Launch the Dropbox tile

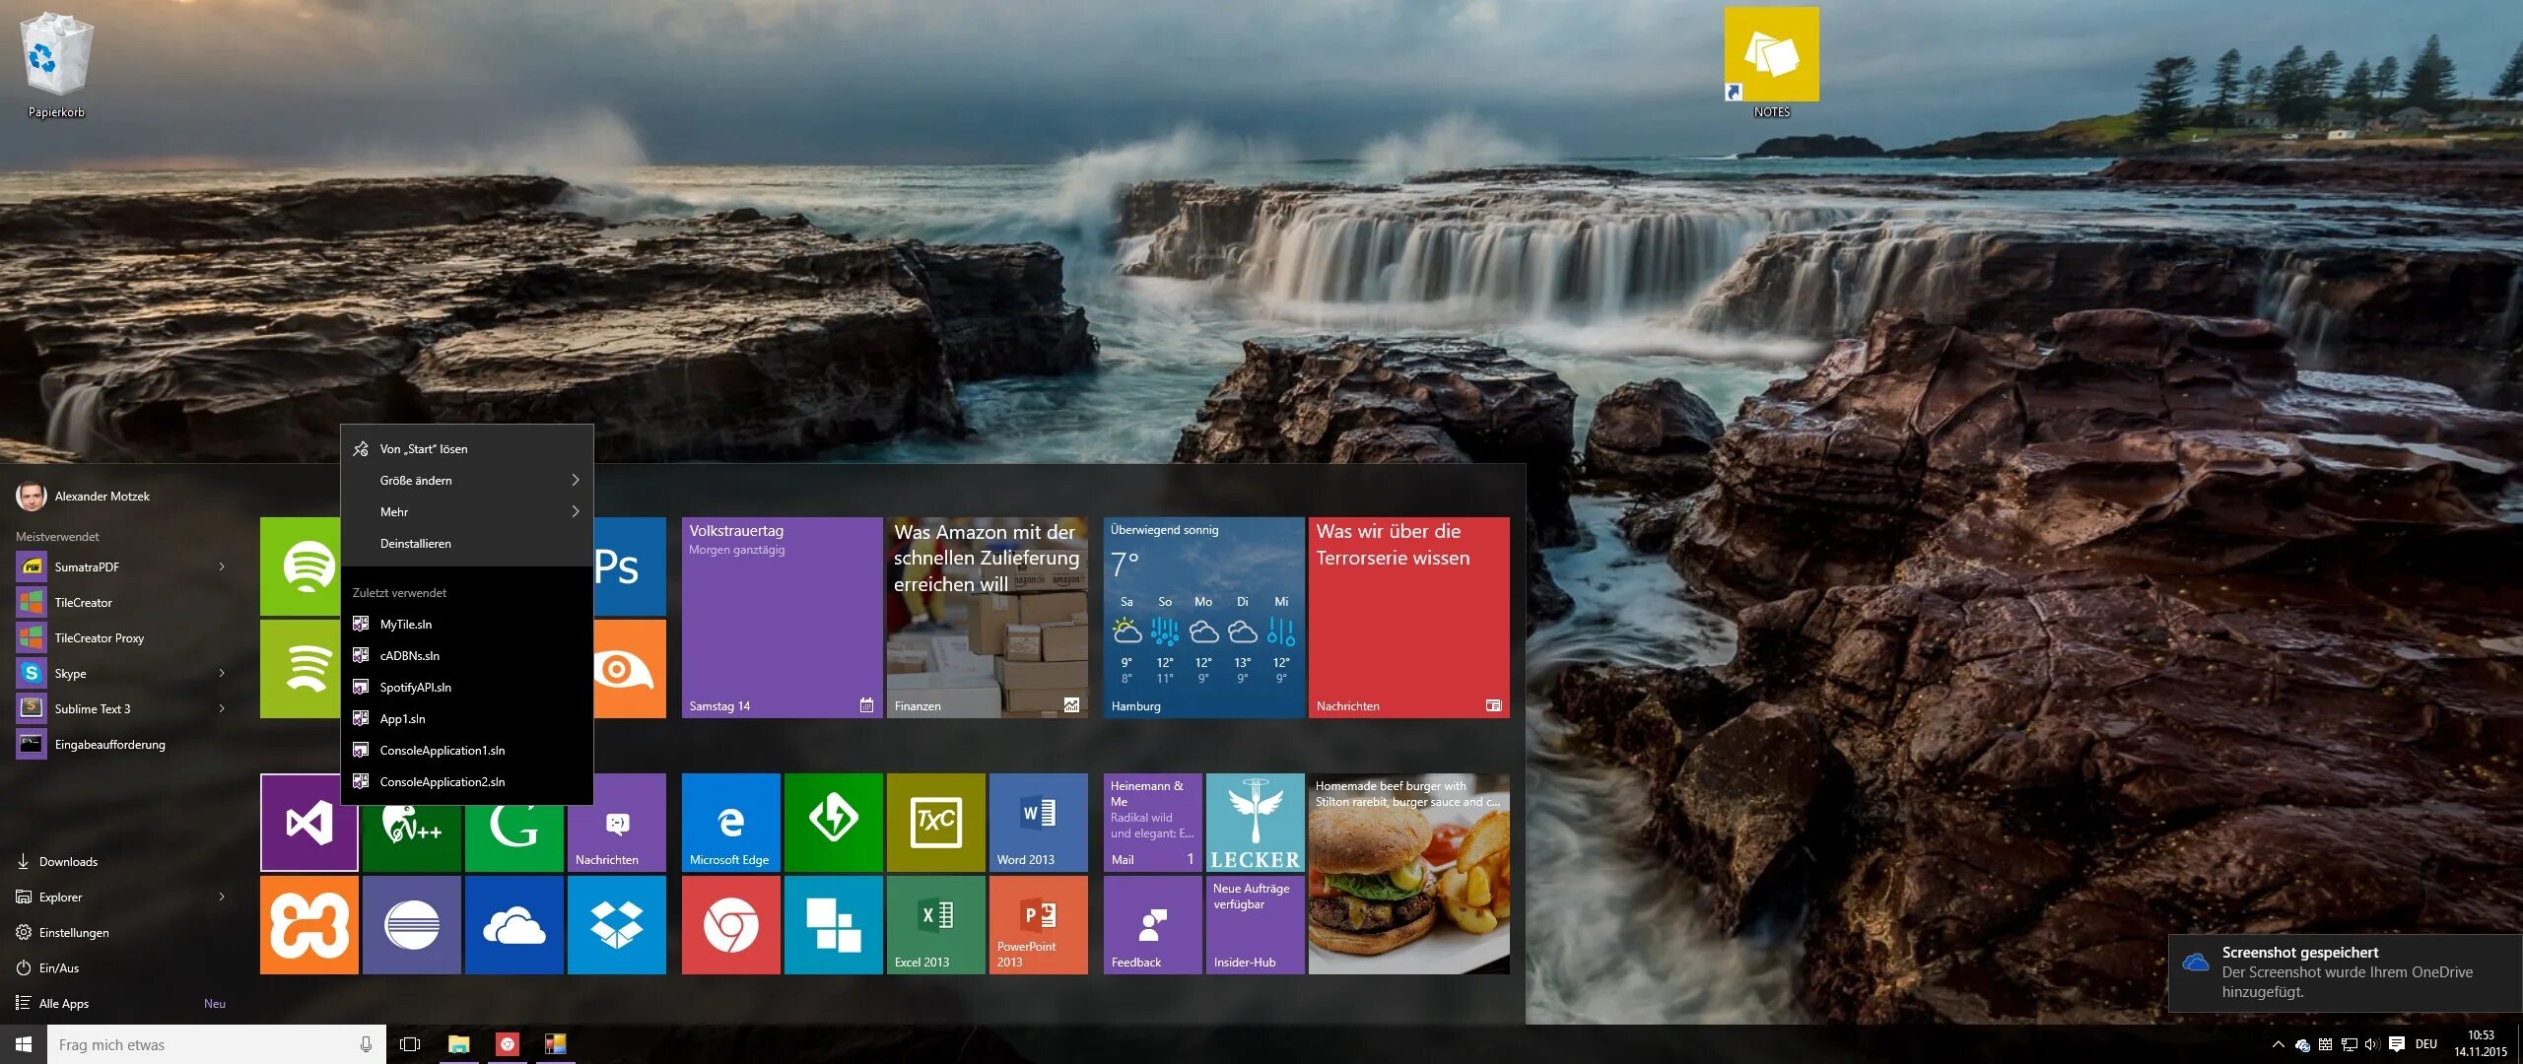pos(616,924)
